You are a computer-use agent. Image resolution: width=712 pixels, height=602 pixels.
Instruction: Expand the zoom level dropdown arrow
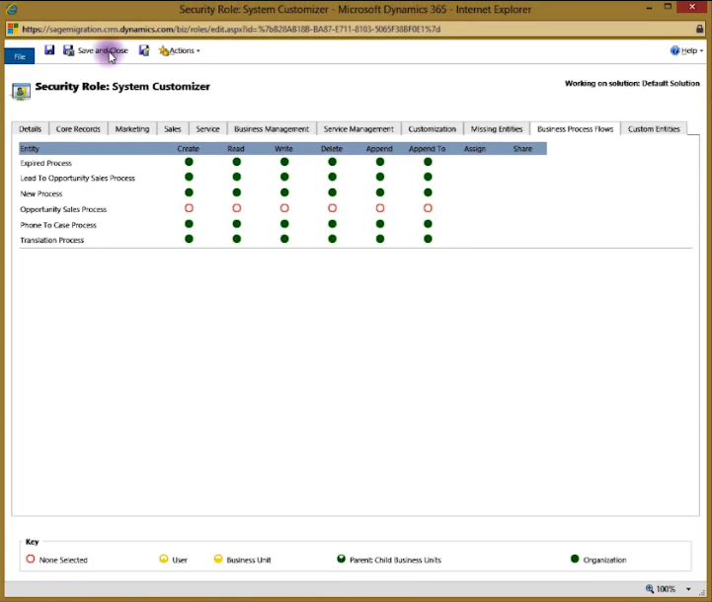(x=688, y=589)
